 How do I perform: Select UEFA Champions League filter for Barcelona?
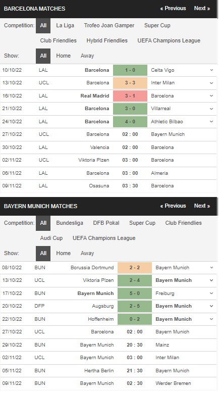pyautogui.click(x=169, y=40)
